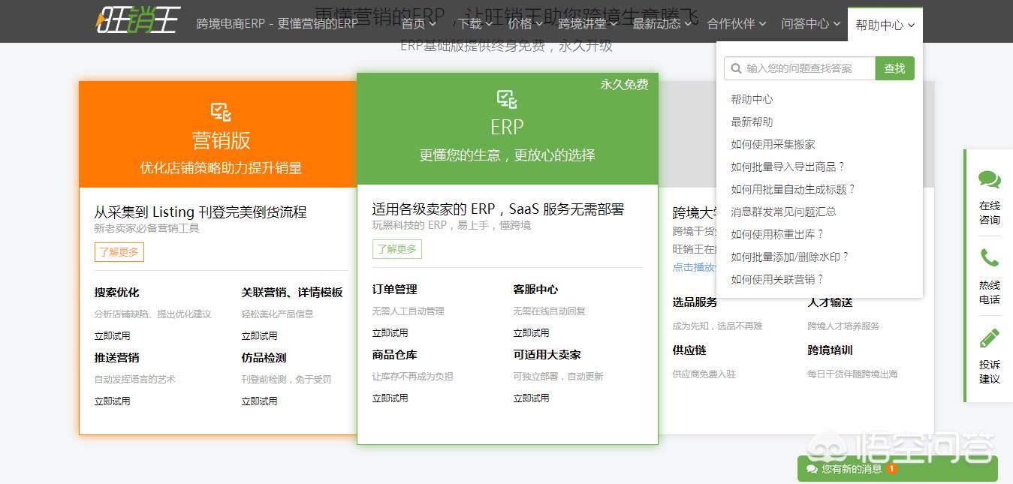Click the 点击播放 link
Viewport: 1013px width, 484px height.
coord(695,266)
